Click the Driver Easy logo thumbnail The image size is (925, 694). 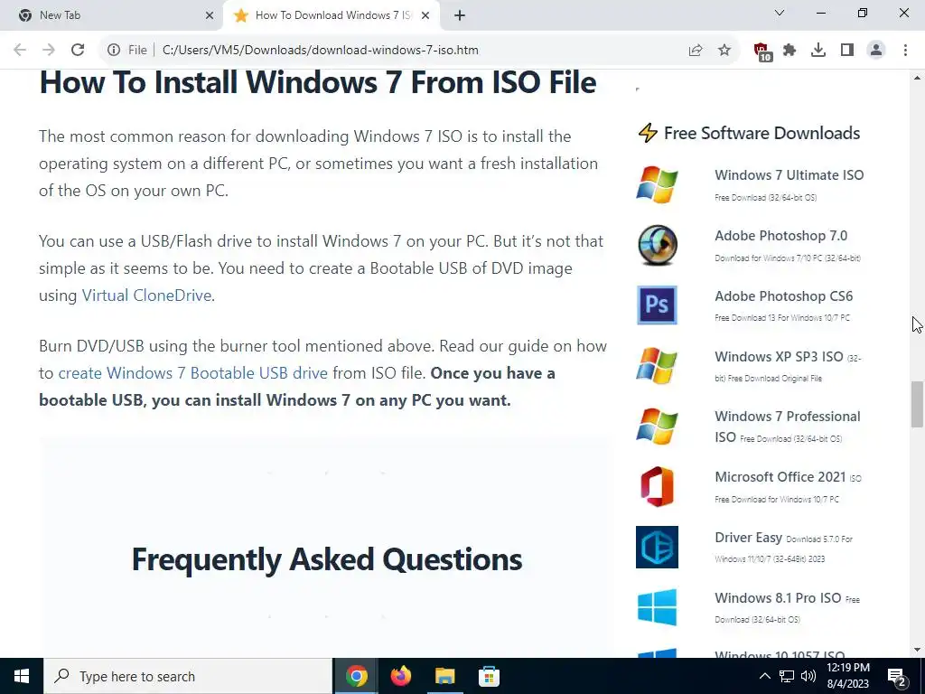(x=658, y=547)
